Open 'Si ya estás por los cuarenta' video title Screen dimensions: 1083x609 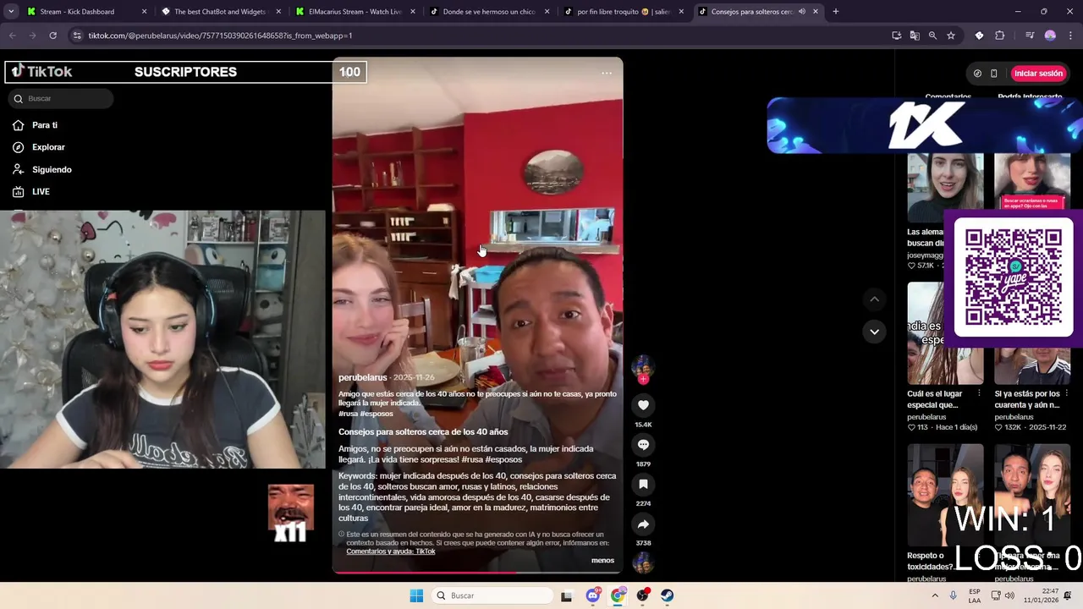[x=1027, y=399]
